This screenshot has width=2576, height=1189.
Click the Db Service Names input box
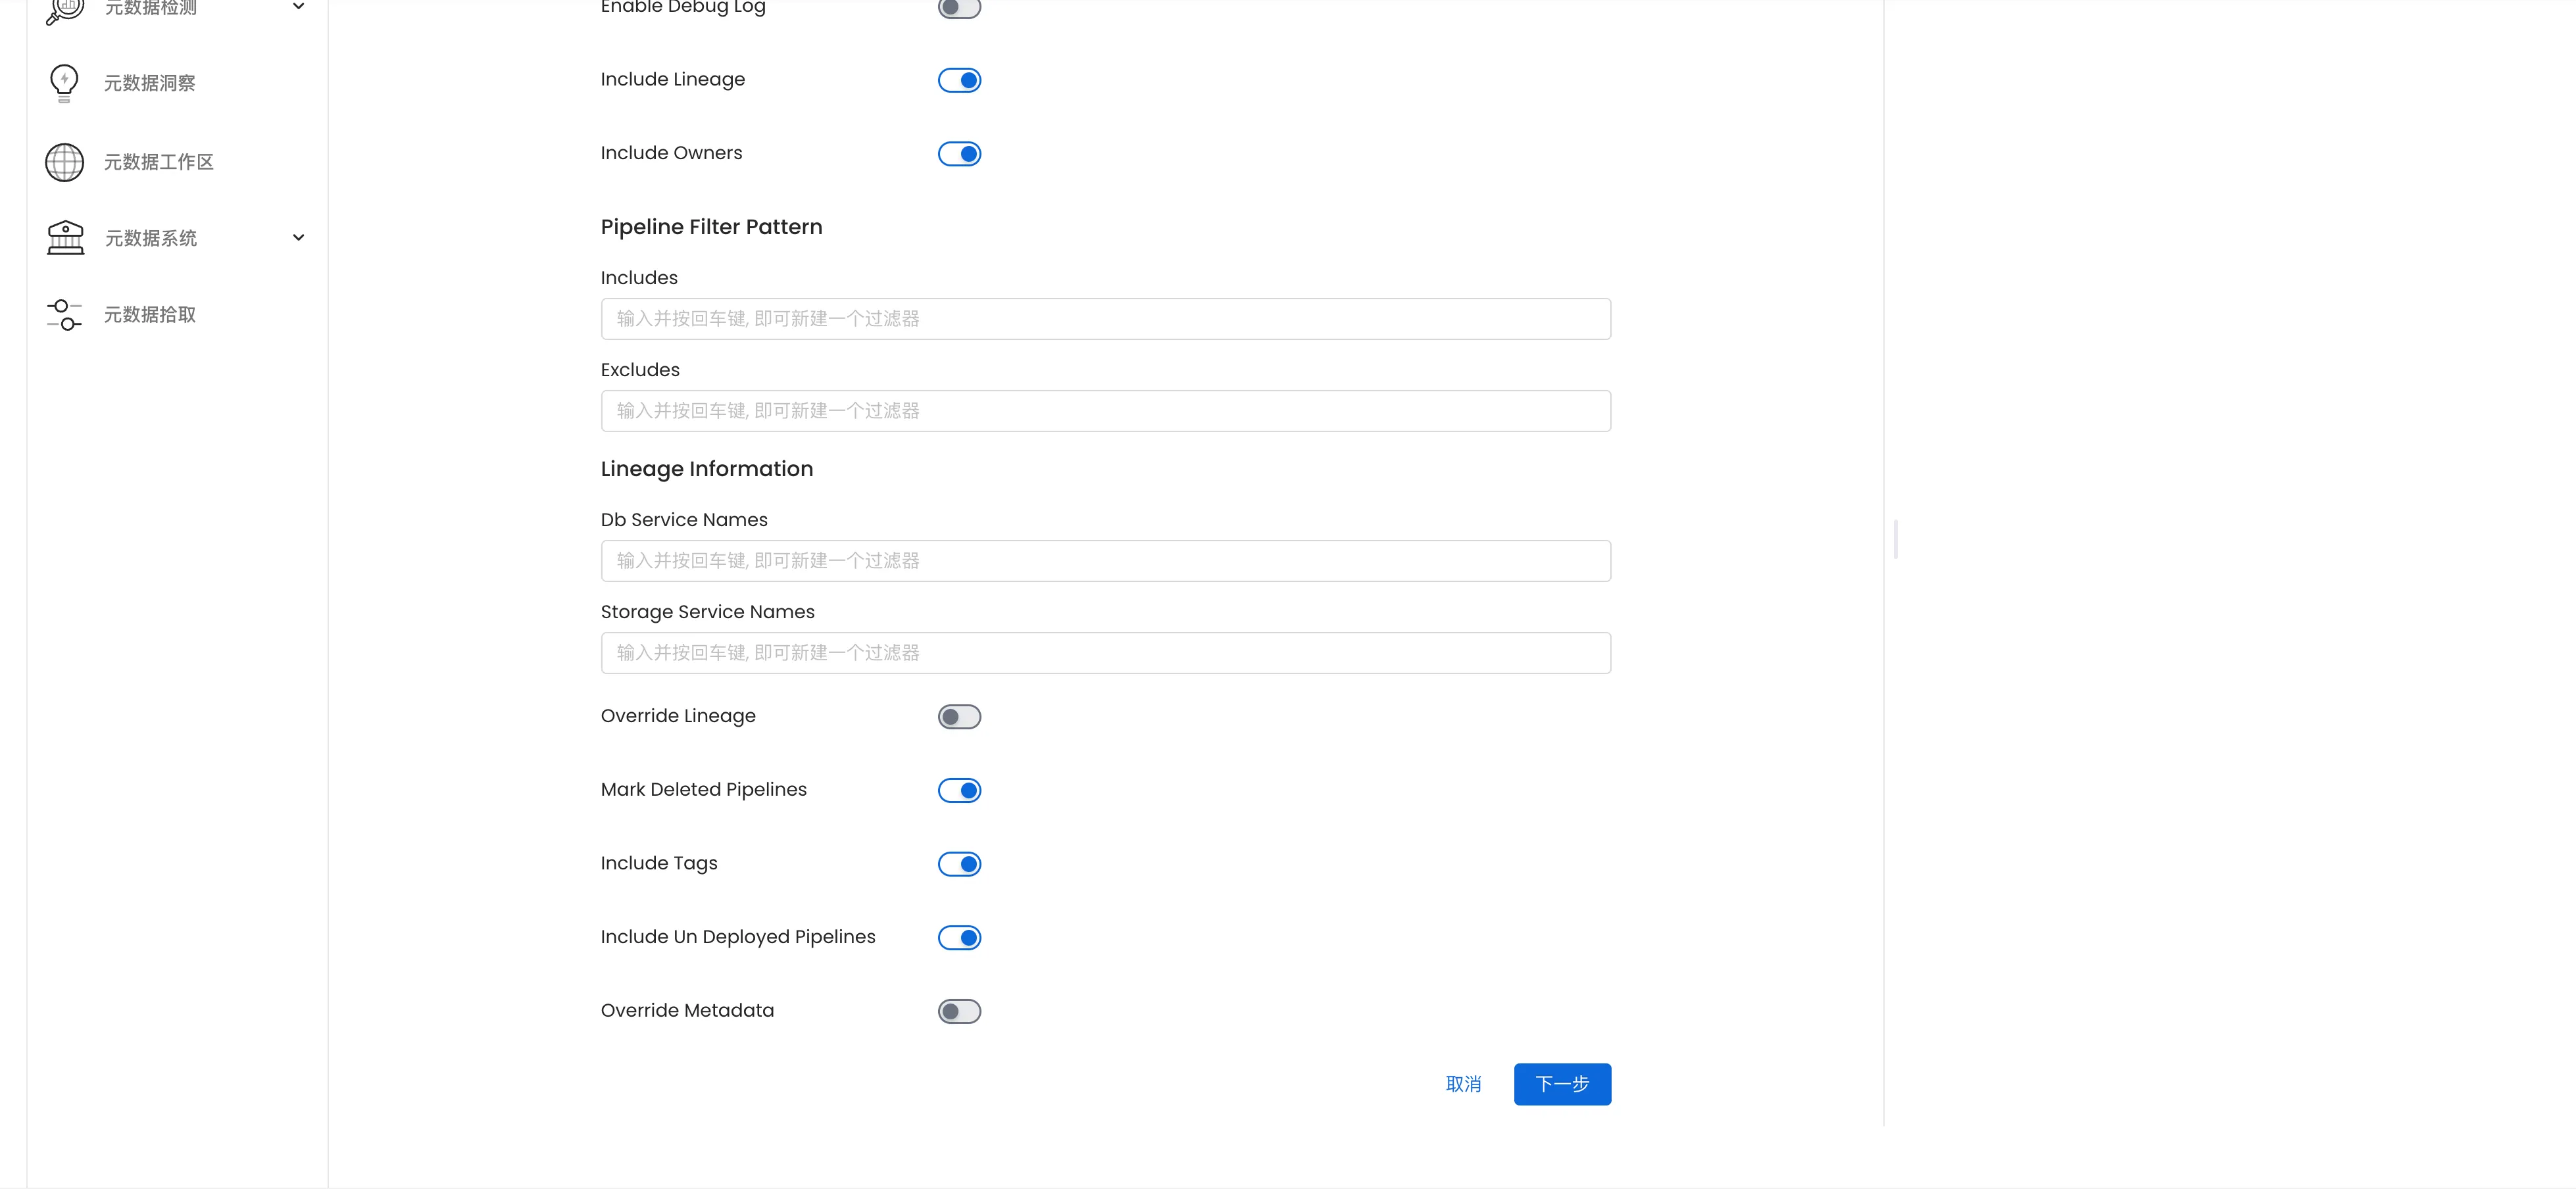pos(1105,561)
